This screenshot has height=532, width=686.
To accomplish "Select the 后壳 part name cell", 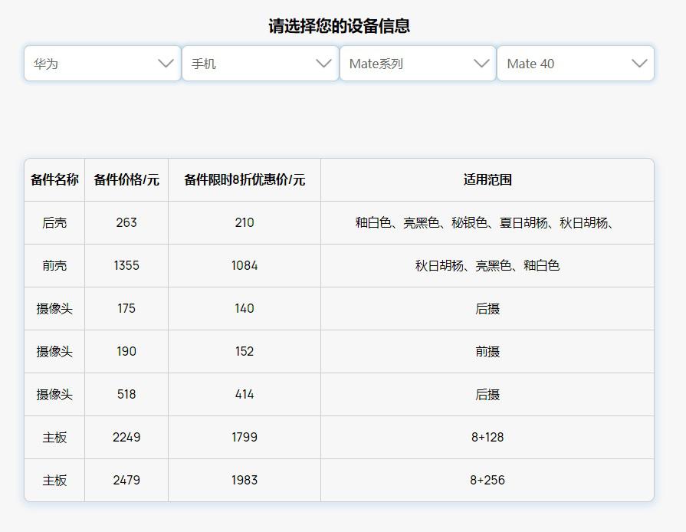I will [54, 223].
